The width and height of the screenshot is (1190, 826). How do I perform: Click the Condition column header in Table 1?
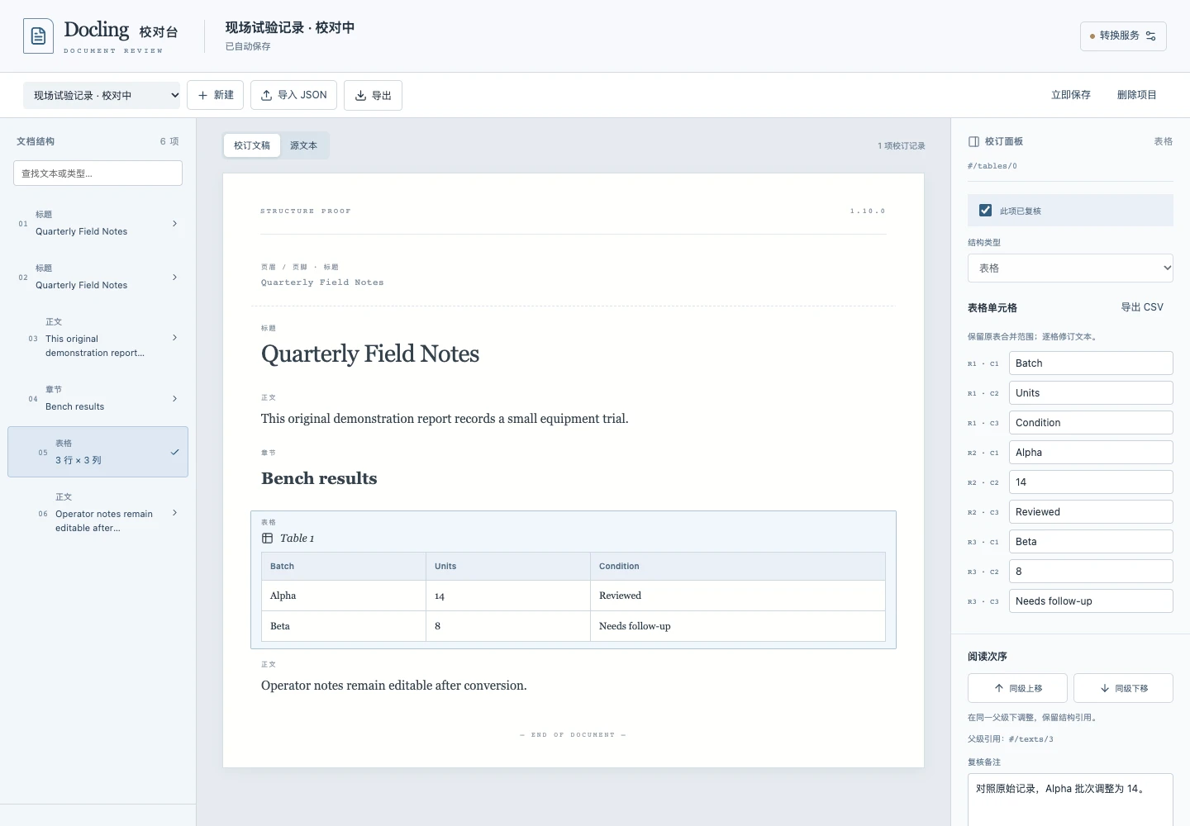point(737,567)
